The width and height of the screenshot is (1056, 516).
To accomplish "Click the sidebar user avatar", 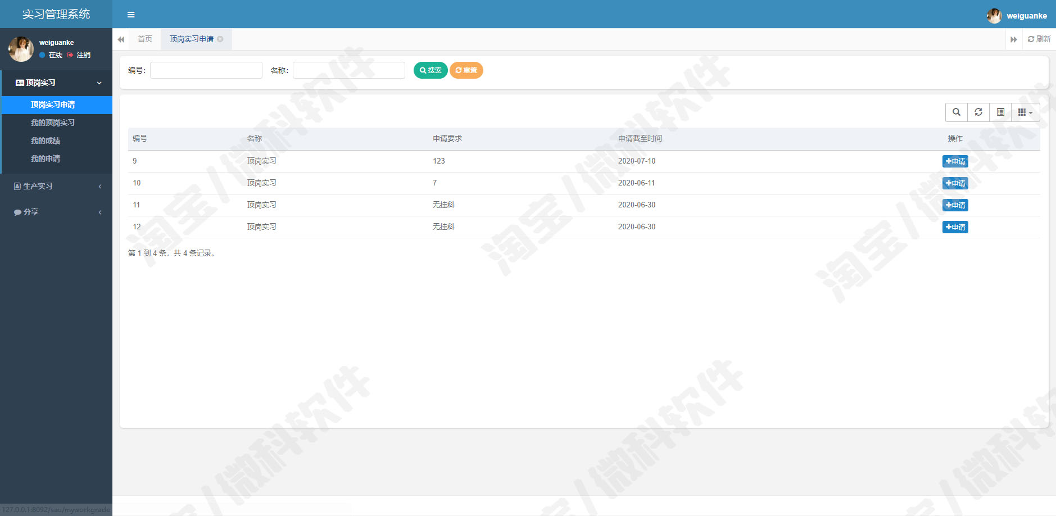I will point(21,49).
